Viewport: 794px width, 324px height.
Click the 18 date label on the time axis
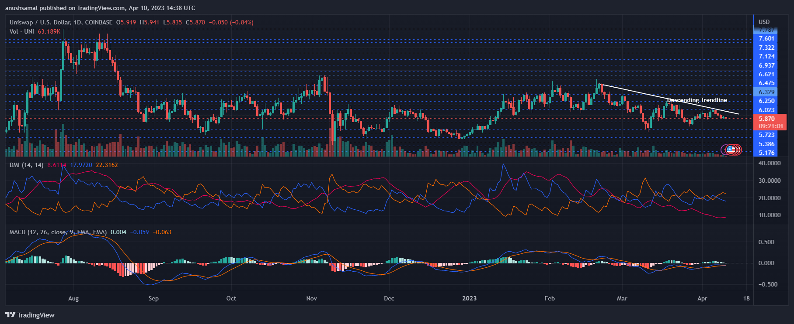click(746, 298)
